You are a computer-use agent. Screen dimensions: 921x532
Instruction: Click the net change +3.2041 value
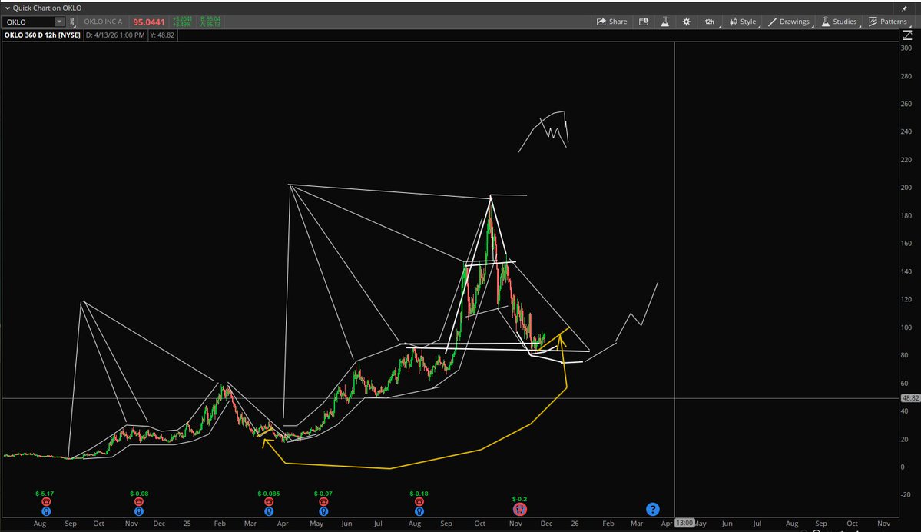coord(182,18)
